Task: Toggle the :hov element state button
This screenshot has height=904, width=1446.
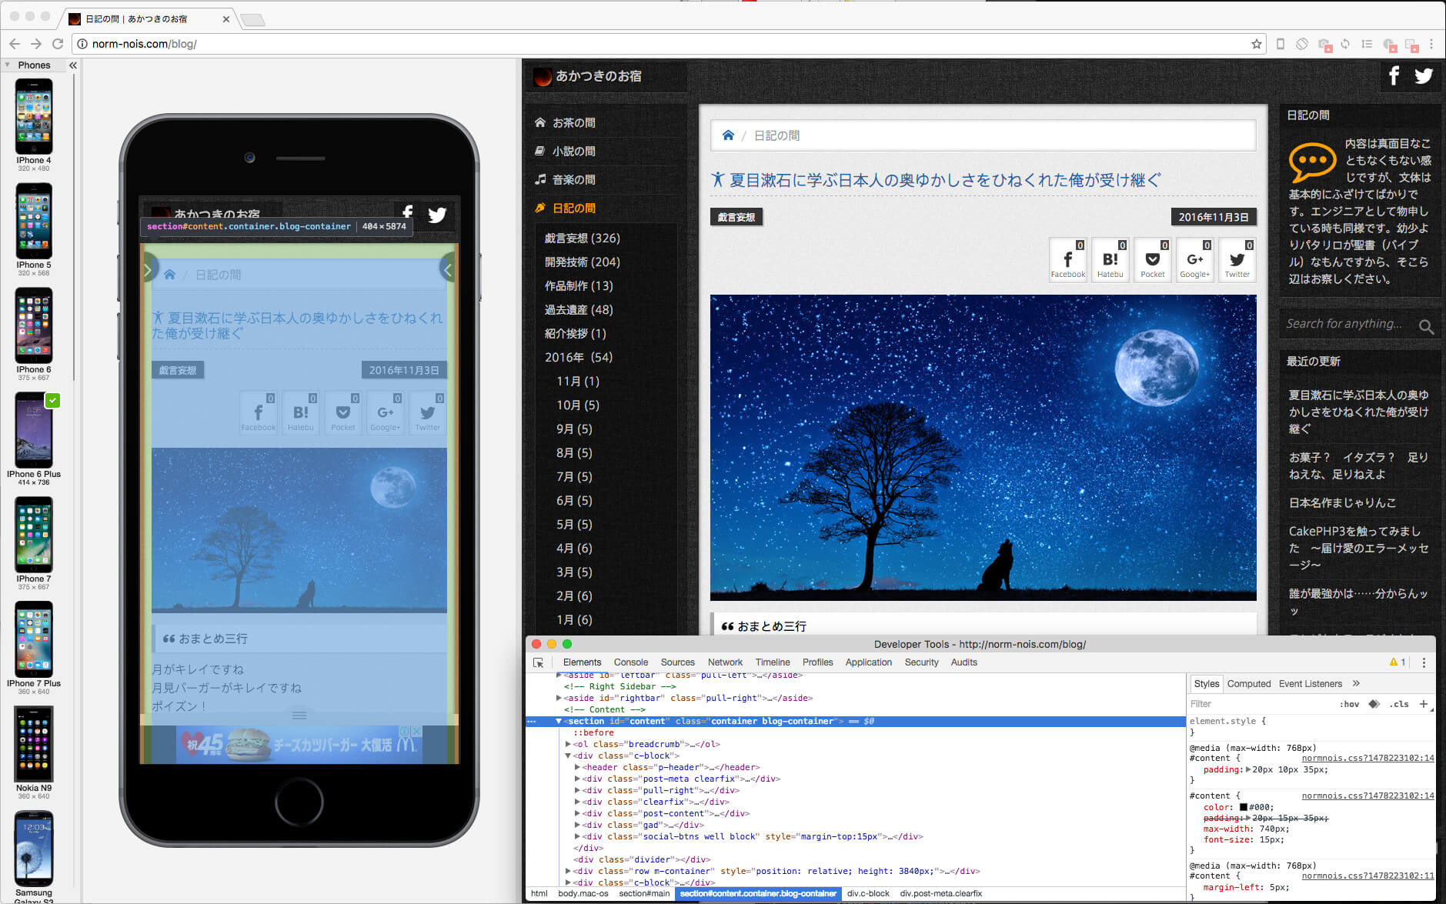Action: 1349,704
